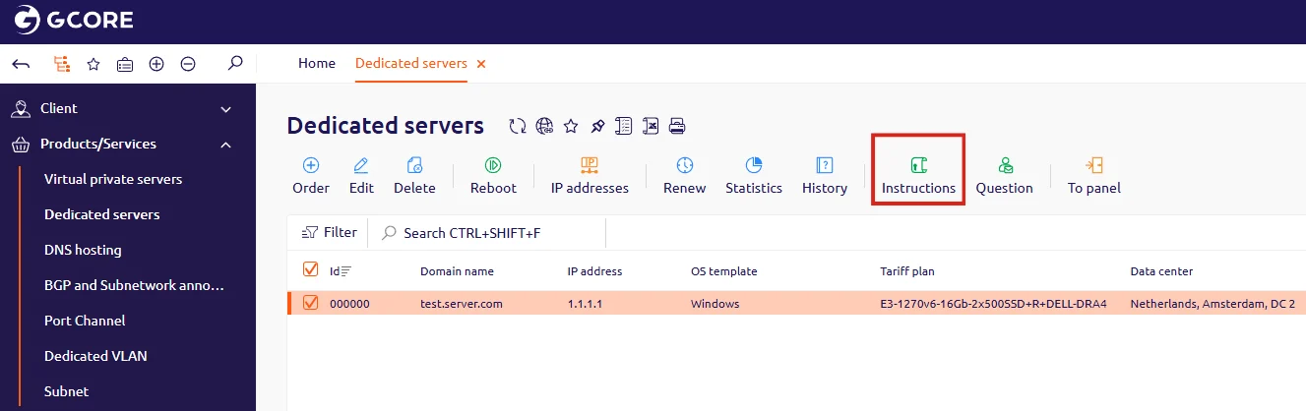The width and height of the screenshot is (1306, 411).
Task: Print the Dedicated servers list
Action: tap(677, 126)
